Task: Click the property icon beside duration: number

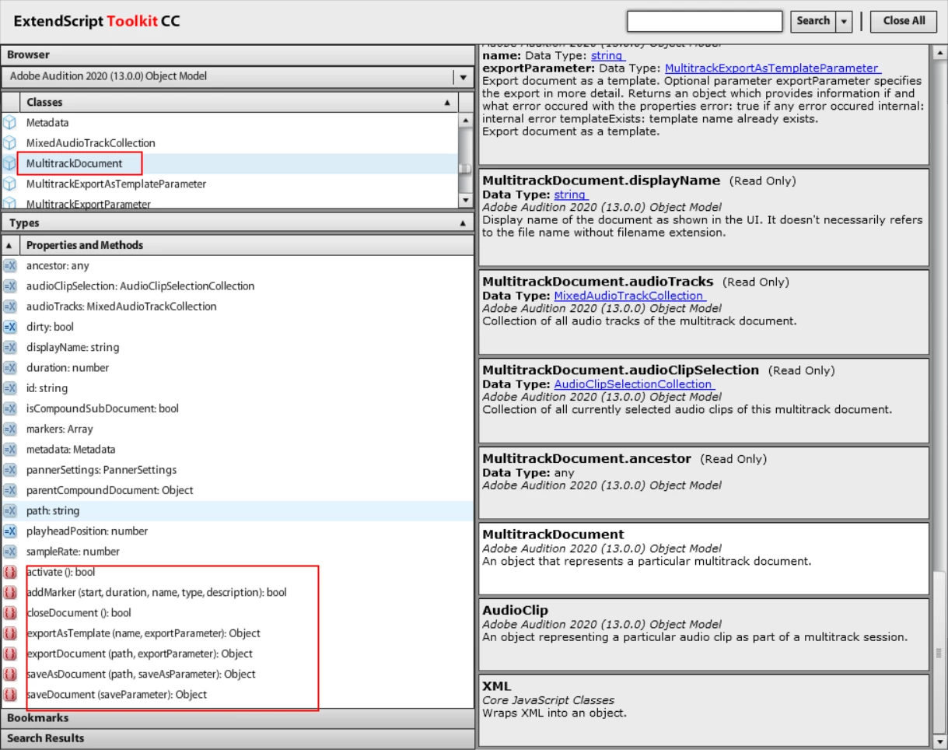Action: click(9, 368)
